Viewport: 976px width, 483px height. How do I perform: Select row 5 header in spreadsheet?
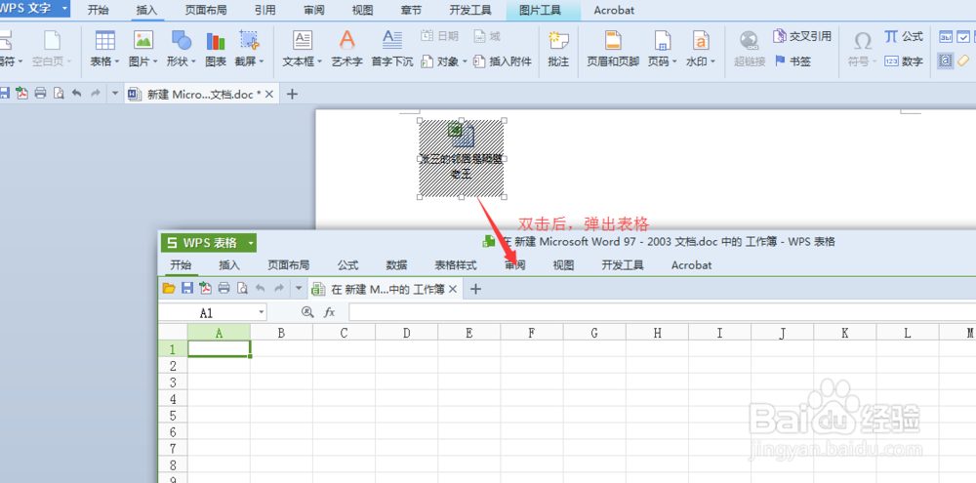(x=173, y=415)
